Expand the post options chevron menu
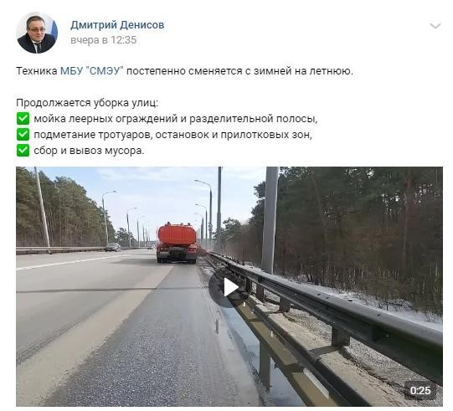The width and height of the screenshot is (453, 411). [435, 25]
